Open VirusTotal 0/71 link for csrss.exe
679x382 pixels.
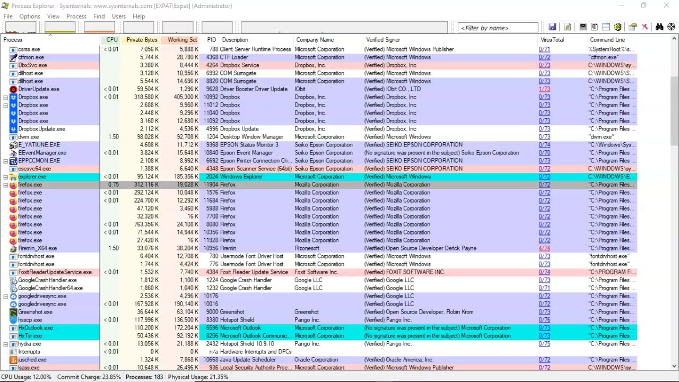(544, 49)
